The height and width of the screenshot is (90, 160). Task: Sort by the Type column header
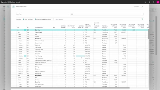[x=18, y=27]
